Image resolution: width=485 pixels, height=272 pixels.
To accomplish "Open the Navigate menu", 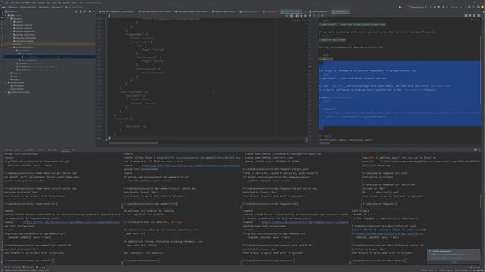I will coord(25,2).
